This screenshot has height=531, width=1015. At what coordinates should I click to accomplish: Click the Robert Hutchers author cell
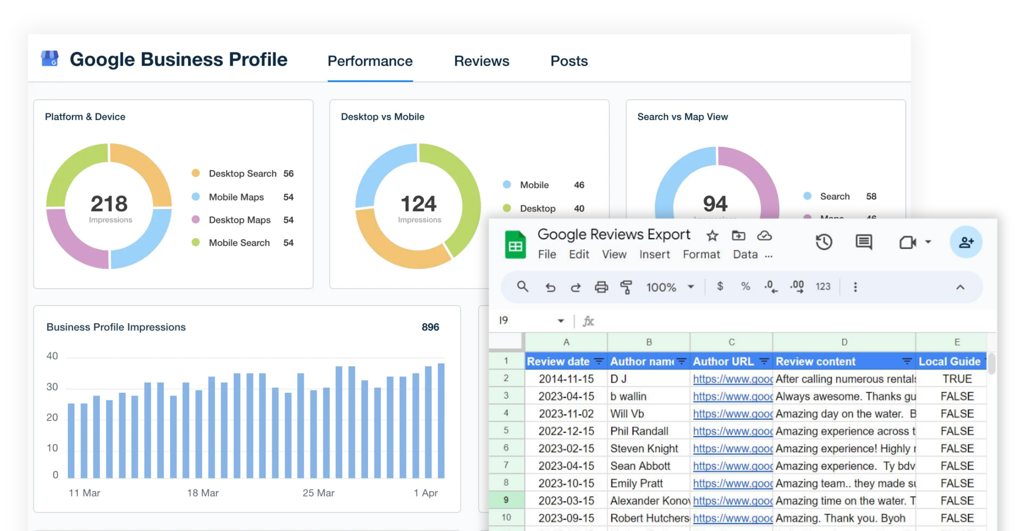point(648,518)
